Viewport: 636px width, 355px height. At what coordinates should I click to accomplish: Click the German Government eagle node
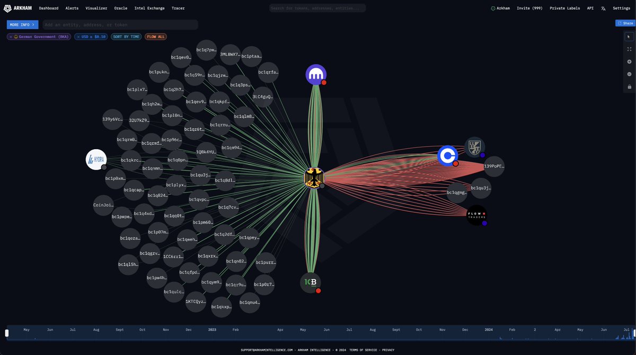click(314, 177)
